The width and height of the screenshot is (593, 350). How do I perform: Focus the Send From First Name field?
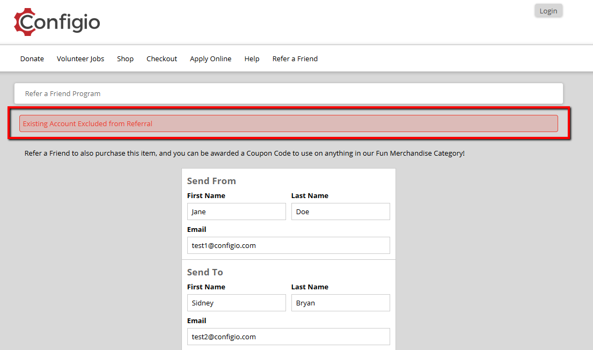point(236,212)
